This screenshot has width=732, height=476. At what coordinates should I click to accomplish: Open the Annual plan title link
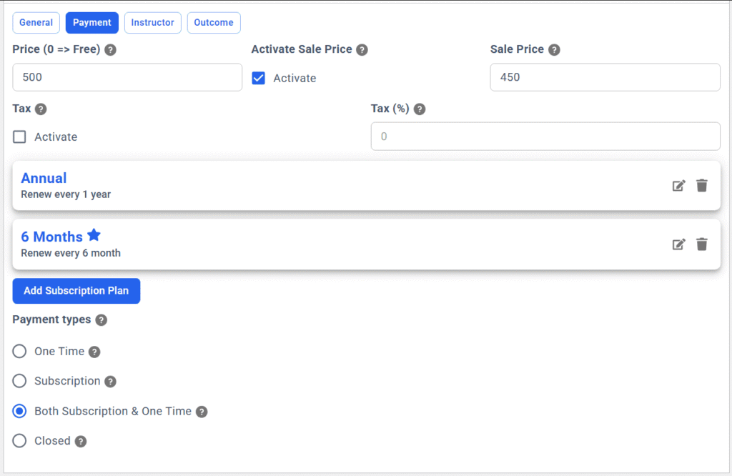coord(44,178)
